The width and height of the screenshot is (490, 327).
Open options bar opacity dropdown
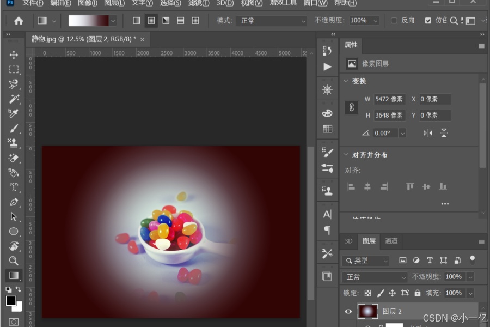point(375,21)
